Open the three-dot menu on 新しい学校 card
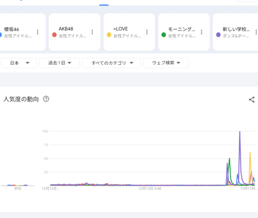 pos(256,32)
